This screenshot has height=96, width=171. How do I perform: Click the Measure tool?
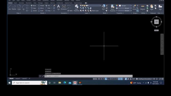point(143,7)
